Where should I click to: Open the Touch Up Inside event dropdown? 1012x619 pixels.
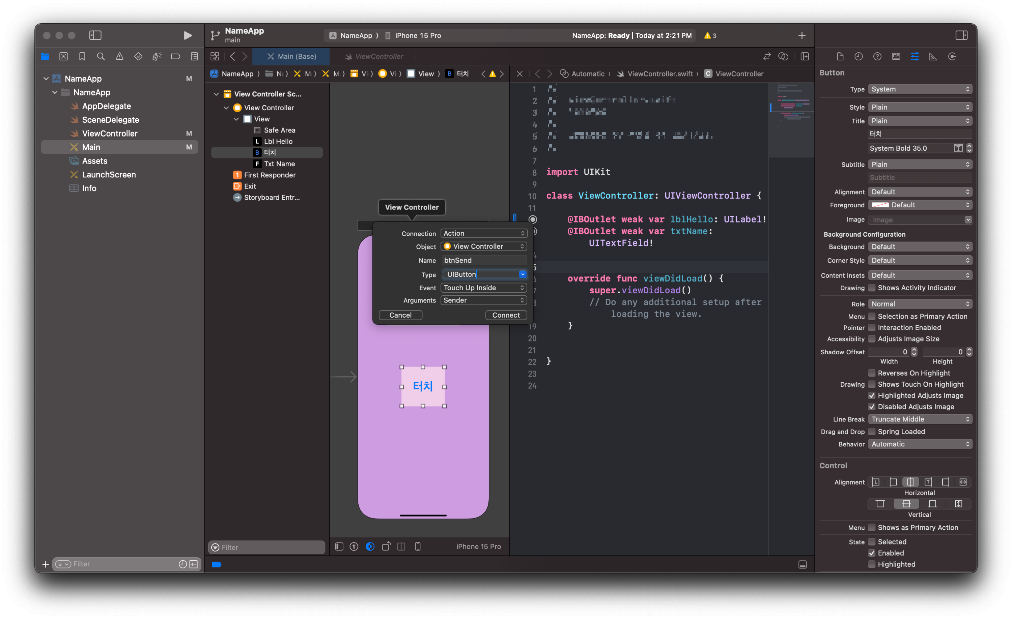click(483, 288)
